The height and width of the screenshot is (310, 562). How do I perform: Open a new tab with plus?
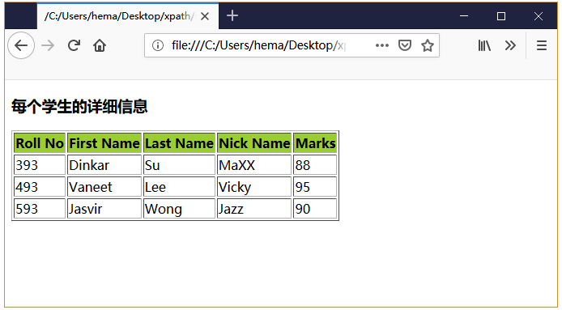[232, 15]
